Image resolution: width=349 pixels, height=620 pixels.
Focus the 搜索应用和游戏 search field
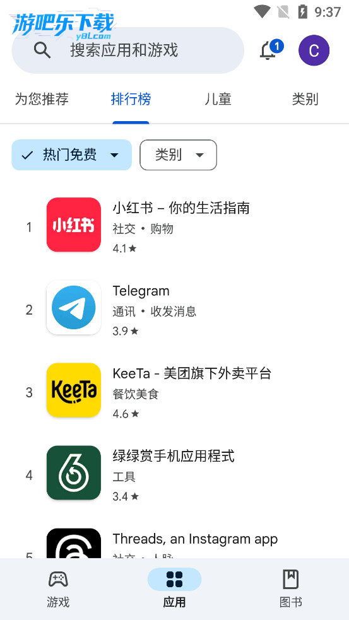coord(128,50)
